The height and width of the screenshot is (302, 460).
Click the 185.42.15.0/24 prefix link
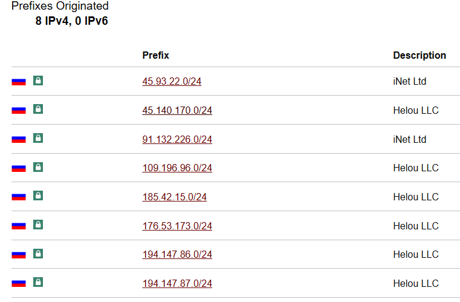point(174,197)
